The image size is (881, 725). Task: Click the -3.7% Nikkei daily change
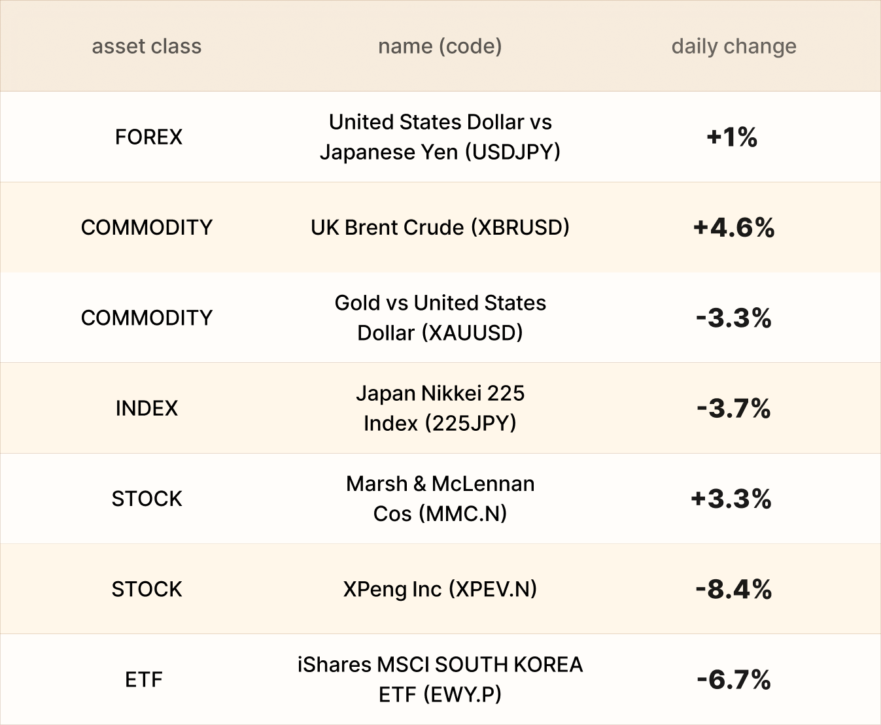(x=734, y=409)
